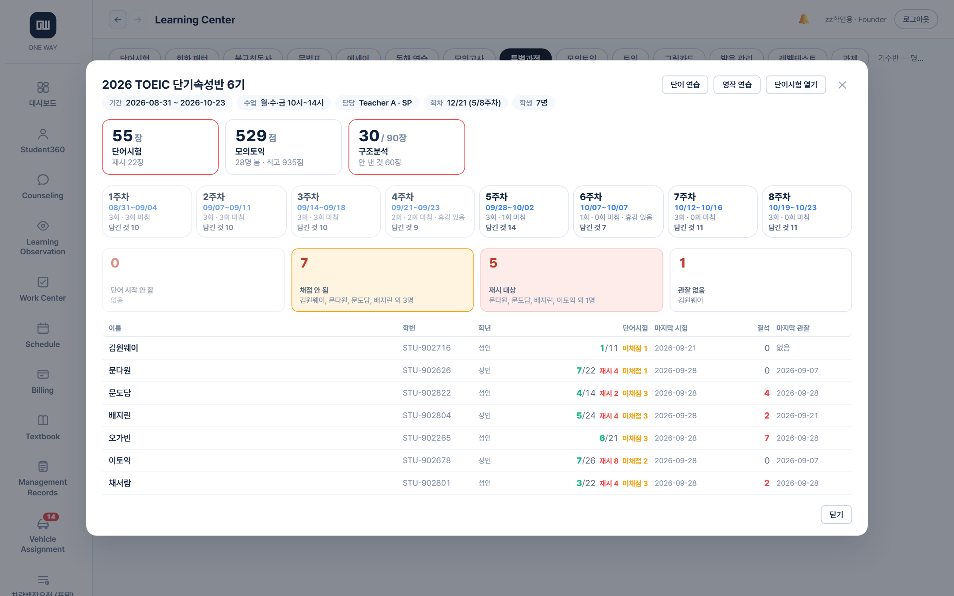The width and height of the screenshot is (954, 596).
Task: Open Management Records clipboard icon
Action: click(x=43, y=466)
